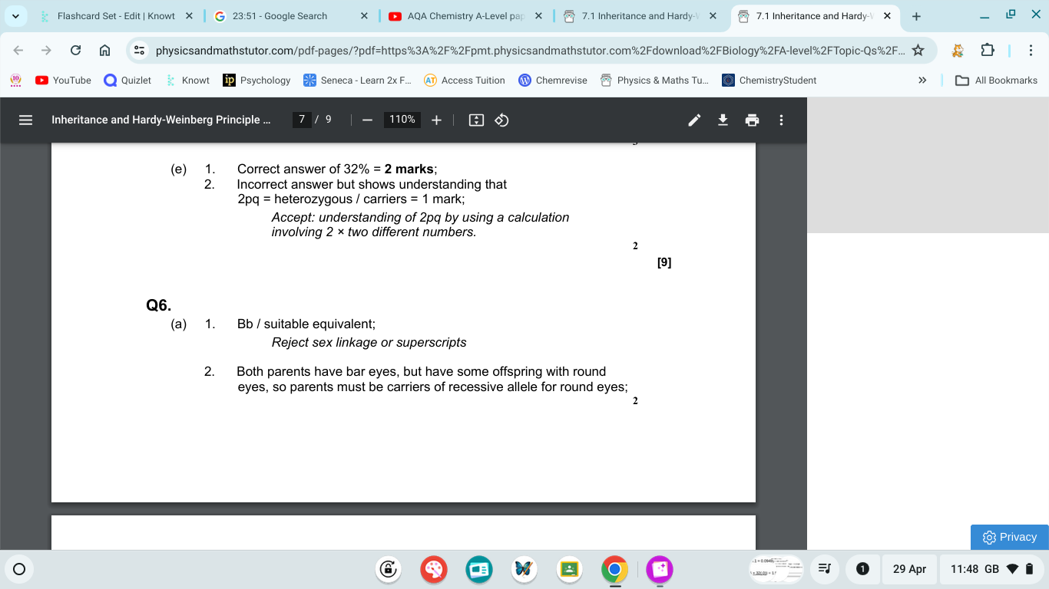Open calendar from 29 Apr date

pos(909,569)
